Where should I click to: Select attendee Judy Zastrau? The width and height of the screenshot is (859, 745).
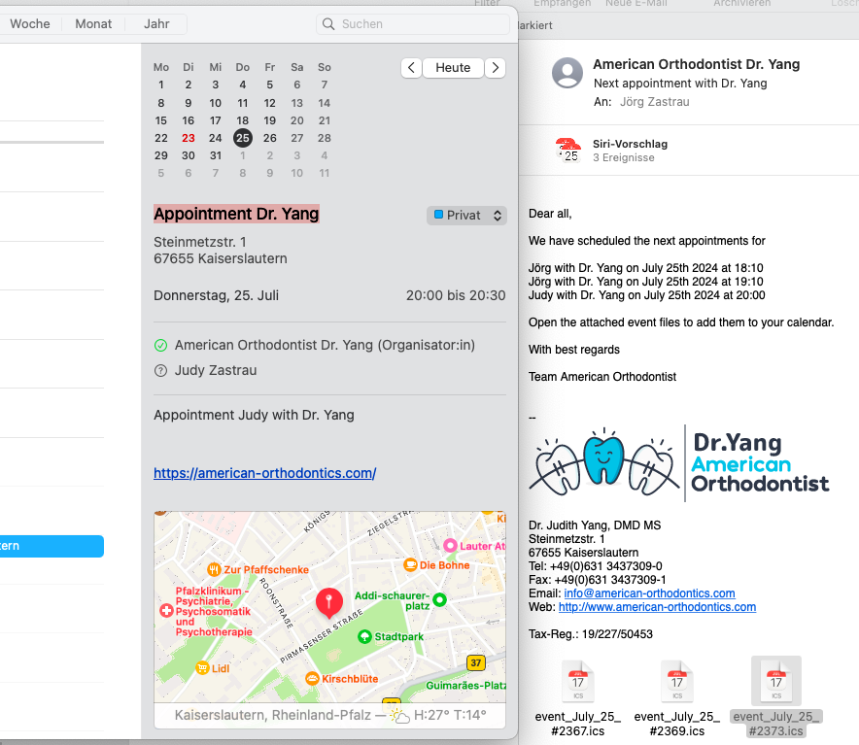pos(216,370)
